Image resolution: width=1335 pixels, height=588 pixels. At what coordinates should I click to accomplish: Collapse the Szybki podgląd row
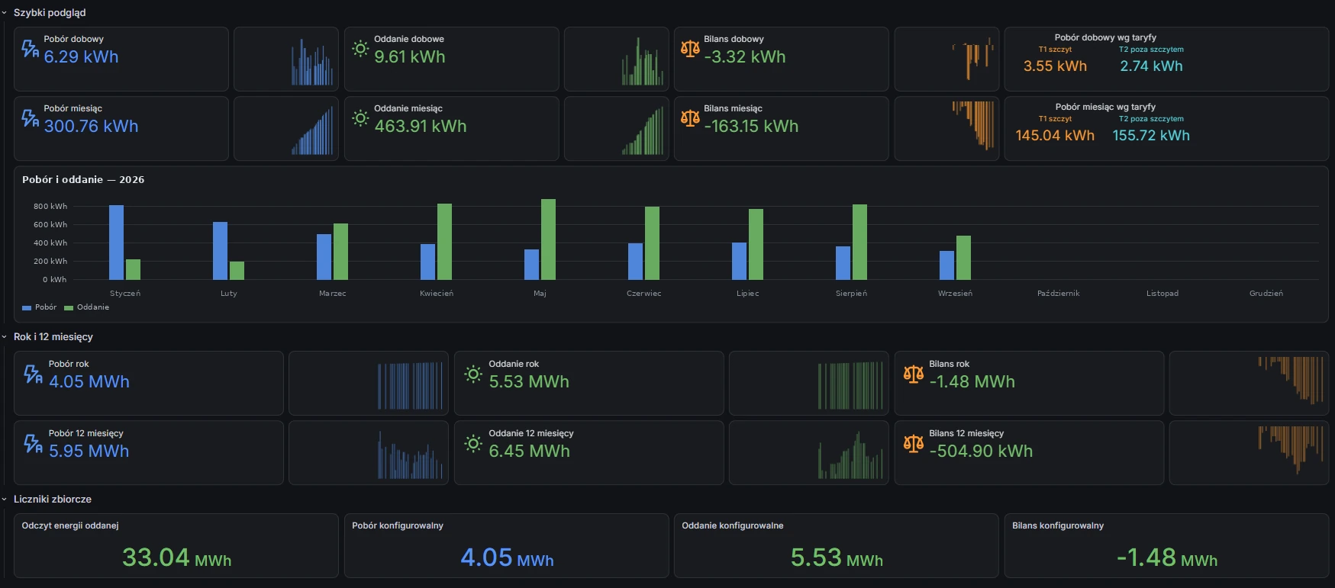click(50, 13)
